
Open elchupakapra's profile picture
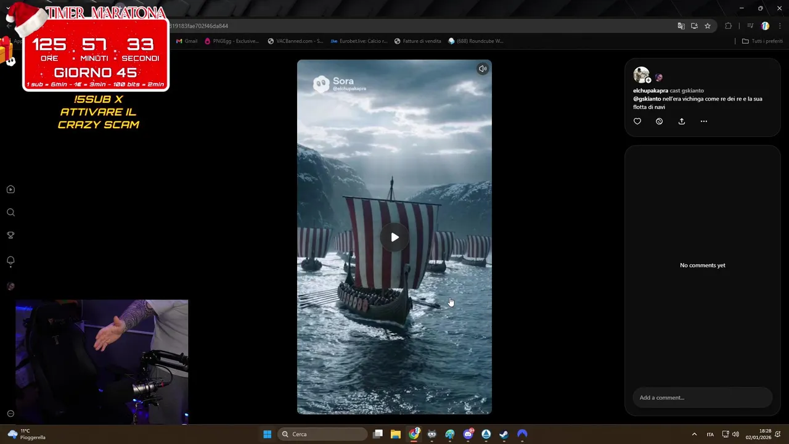coord(640,75)
